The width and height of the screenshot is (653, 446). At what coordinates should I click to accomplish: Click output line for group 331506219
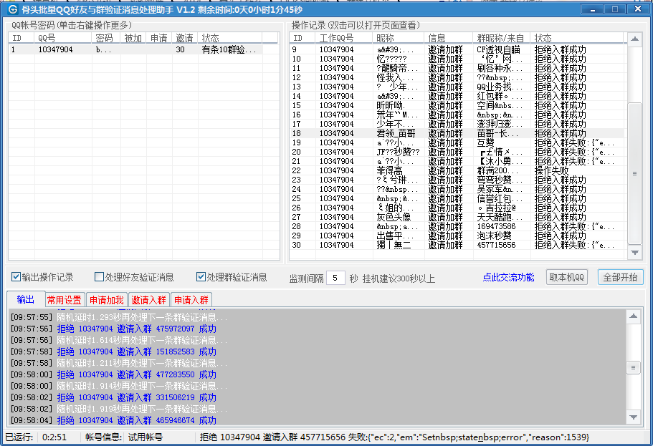pyautogui.click(x=113, y=397)
